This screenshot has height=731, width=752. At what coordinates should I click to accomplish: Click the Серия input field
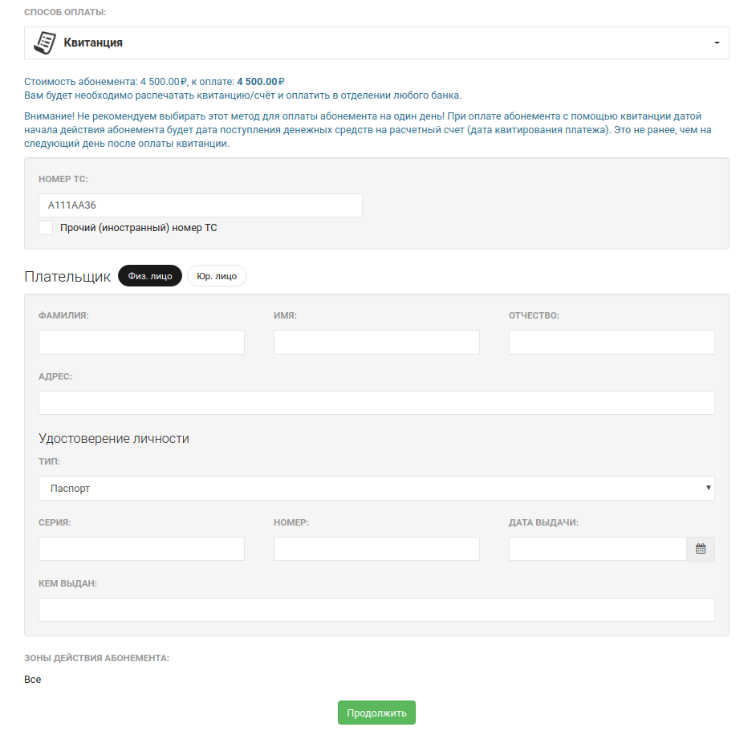(141, 549)
